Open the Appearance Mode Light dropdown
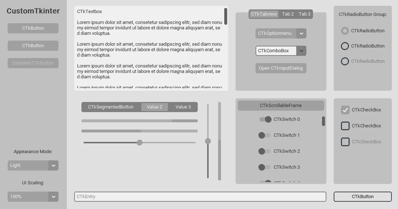Screen dimensions: 398x209 point(33,165)
